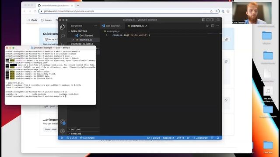Reload the page in the Chrome window
Screen dimensions: 280x157
(35, 11)
